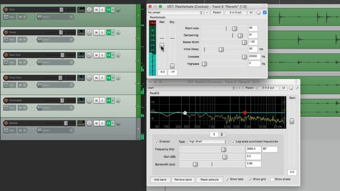Viewport: 340px width, 191px height.
Task: Click the ReaVerbate Room size slider handle
Action: pyautogui.click(x=235, y=28)
